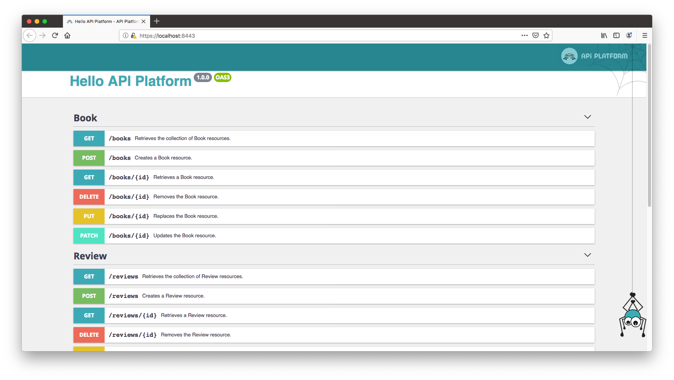Click the API PLATFORM header text

pos(604,56)
